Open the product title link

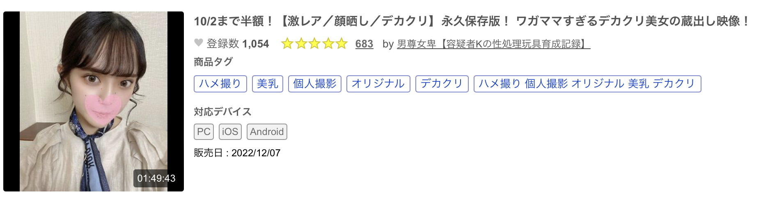tap(472, 21)
